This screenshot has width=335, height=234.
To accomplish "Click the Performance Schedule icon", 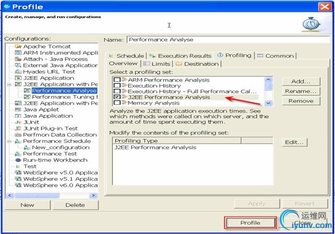I will pyautogui.click(x=18, y=141).
